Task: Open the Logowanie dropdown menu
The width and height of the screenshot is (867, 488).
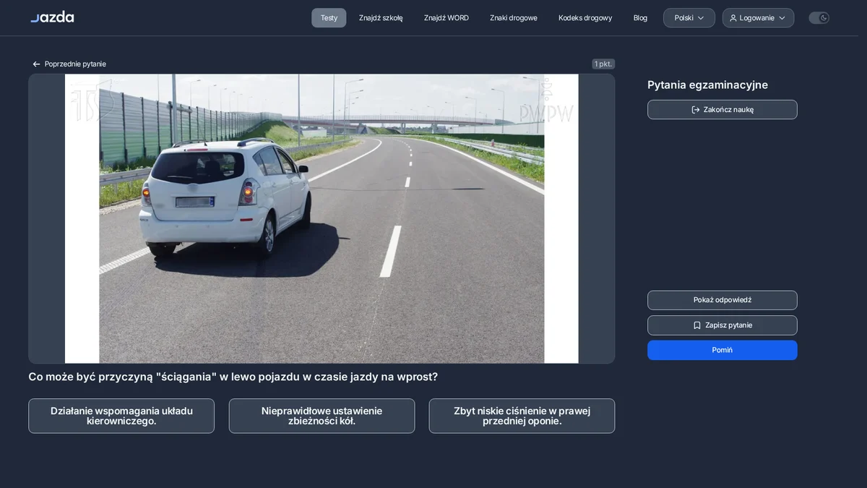Action: tap(758, 18)
